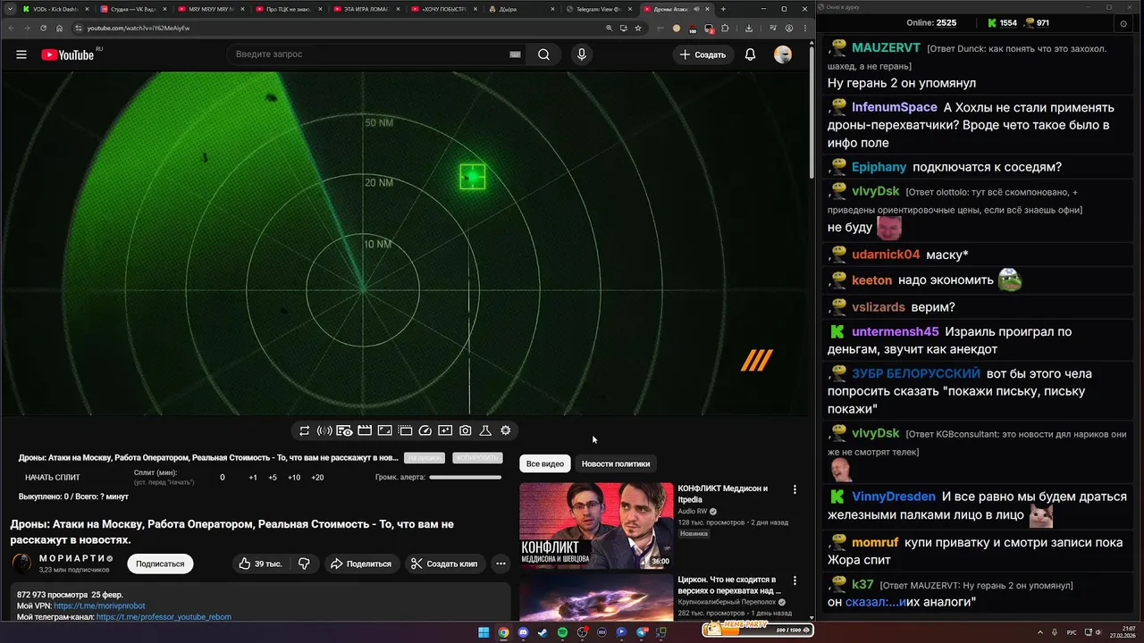Open the Циркон video thumbnail
The image size is (1144, 643).
pos(596,597)
